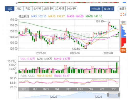
Task: Open the 前复权 adjustment dropdown
Action: (x=122, y=9)
